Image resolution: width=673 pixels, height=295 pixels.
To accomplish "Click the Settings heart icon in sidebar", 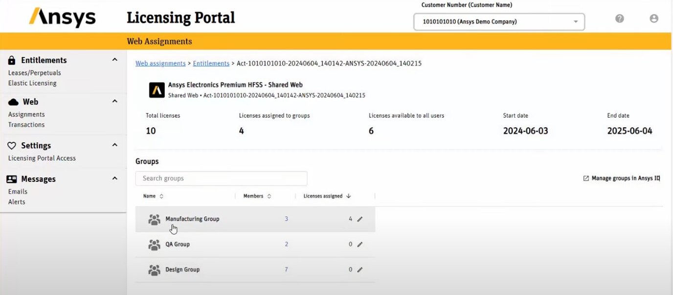I will click(11, 145).
